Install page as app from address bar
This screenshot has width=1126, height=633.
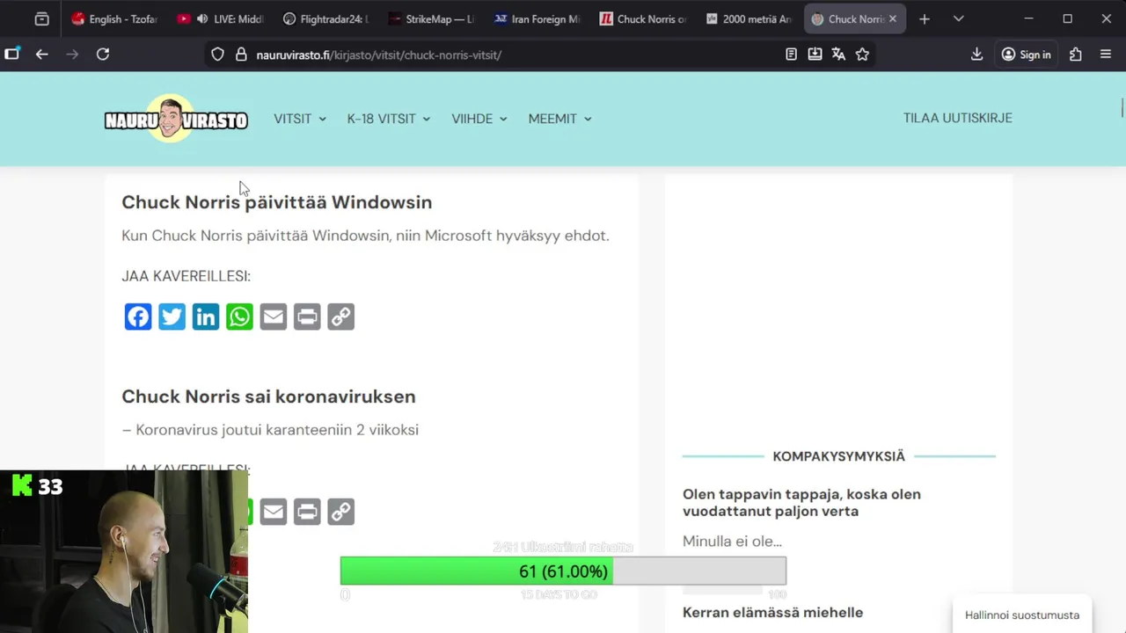click(815, 55)
